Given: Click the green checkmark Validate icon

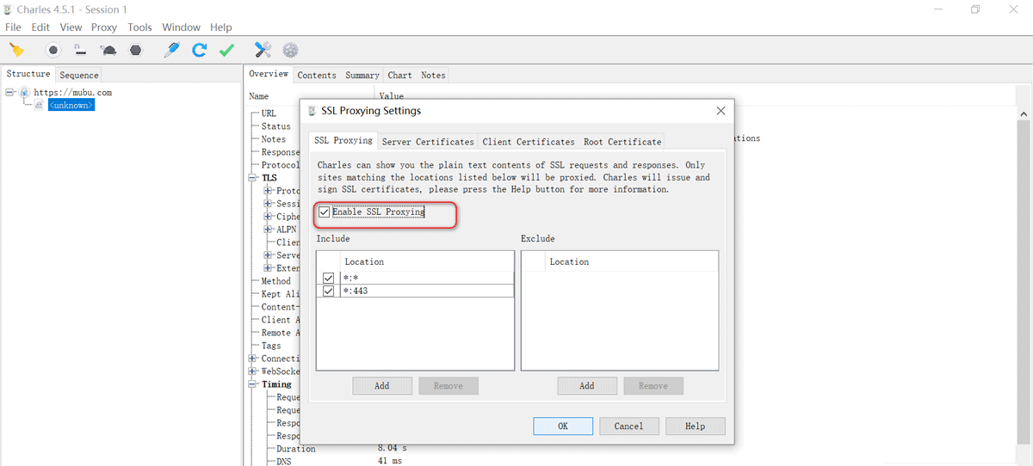Looking at the screenshot, I should pyautogui.click(x=226, y=50).
